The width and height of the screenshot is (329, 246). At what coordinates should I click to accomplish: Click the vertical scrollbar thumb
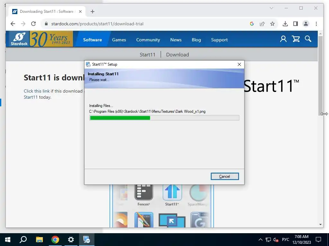[x=320, y=76]
